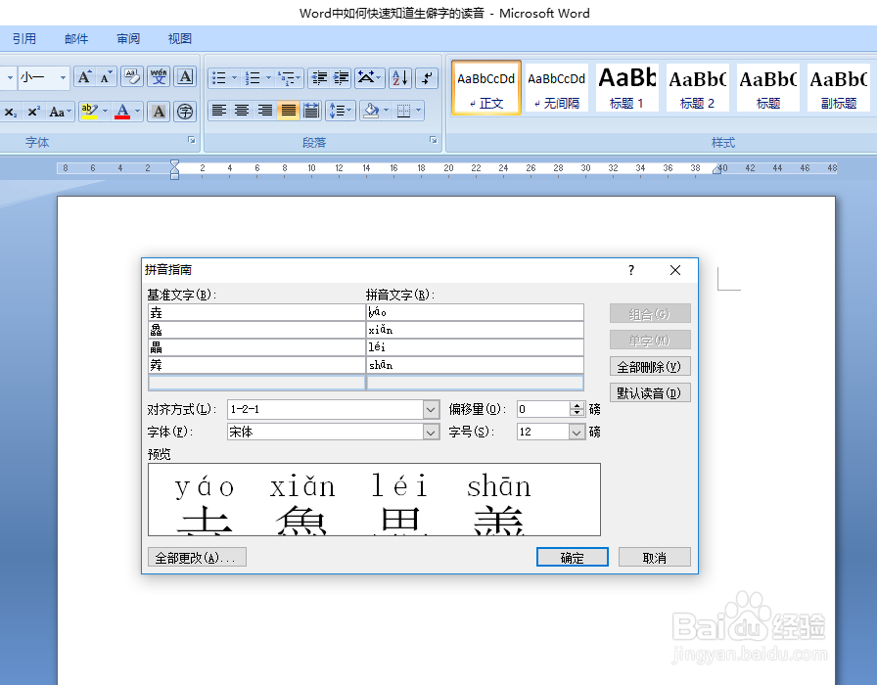The width and height of the screenshot is (877, 685).
Task: Click the Numbering list icon
Action: point(253,78)
